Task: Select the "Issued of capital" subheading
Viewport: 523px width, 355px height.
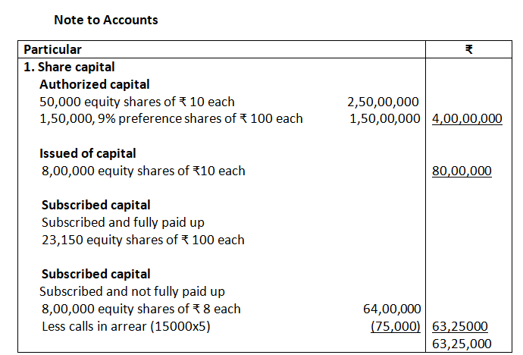Action: pyautogui.click(x=89, y=153)
